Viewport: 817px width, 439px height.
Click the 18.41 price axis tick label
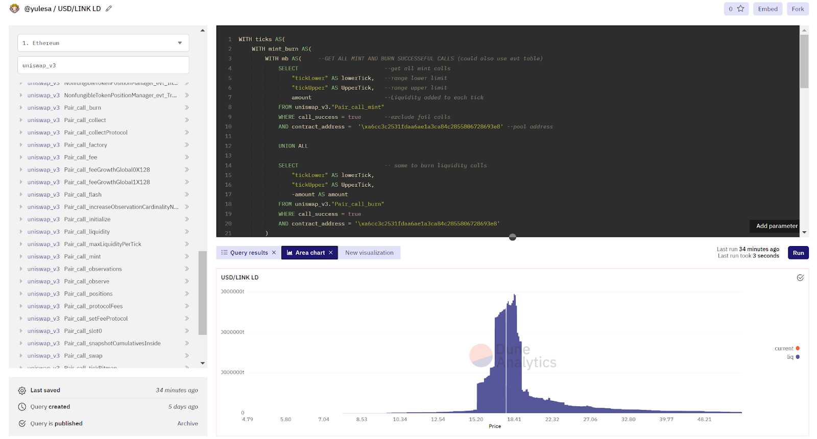(514, 420)
